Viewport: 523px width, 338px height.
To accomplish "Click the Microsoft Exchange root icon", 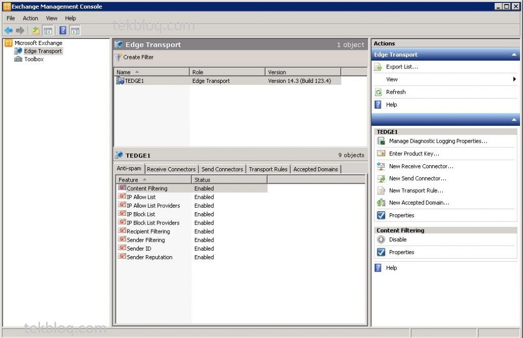I will pos(9,43).
